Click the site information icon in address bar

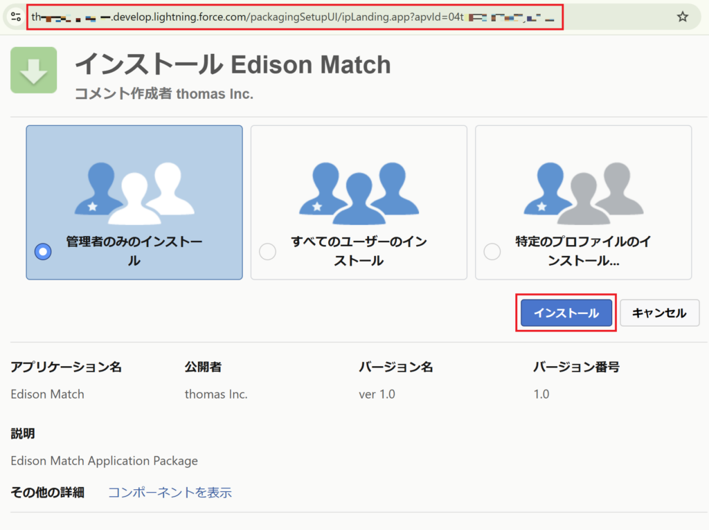15,17
